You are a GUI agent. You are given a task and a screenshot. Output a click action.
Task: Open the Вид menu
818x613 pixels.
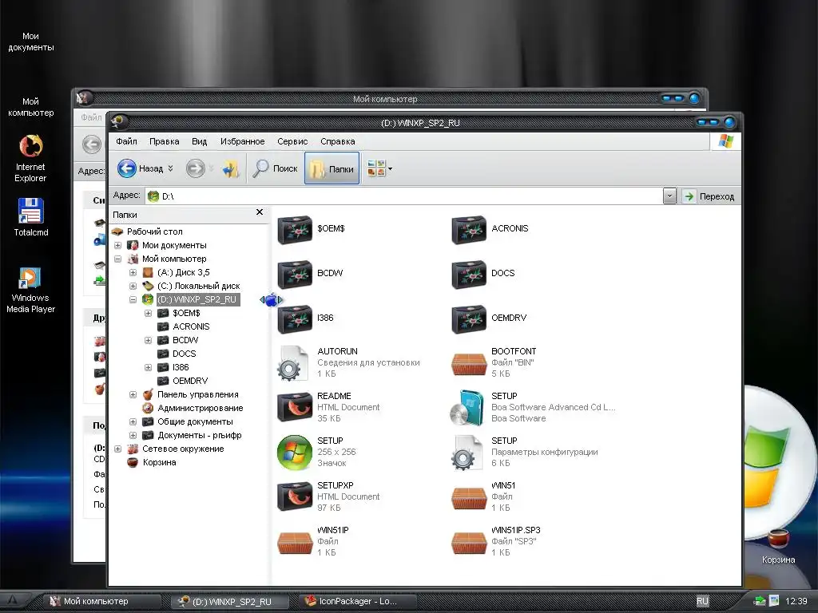199,141
